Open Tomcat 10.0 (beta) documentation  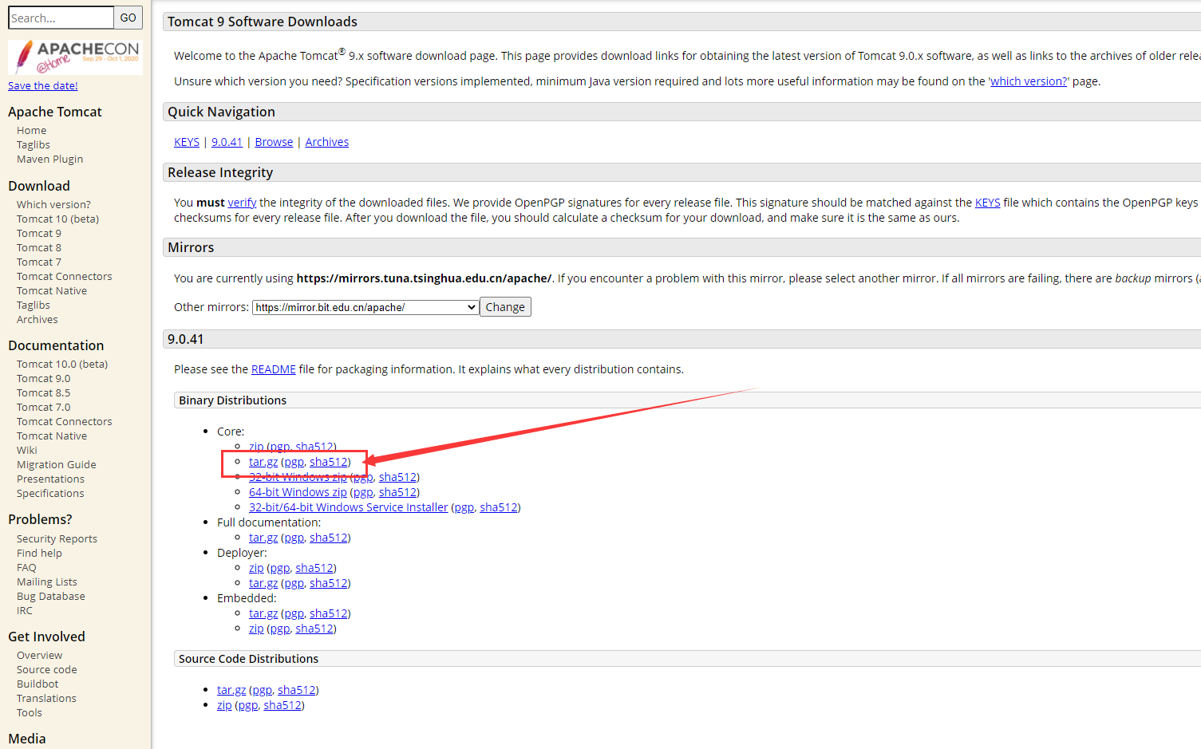pos(62,364)
